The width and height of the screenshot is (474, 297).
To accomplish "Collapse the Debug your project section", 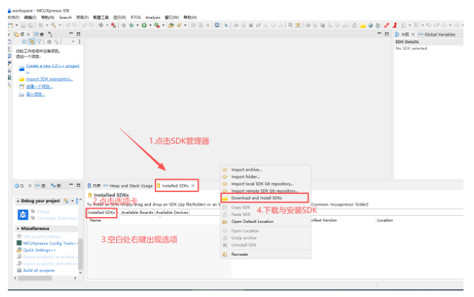I will 18,201.
